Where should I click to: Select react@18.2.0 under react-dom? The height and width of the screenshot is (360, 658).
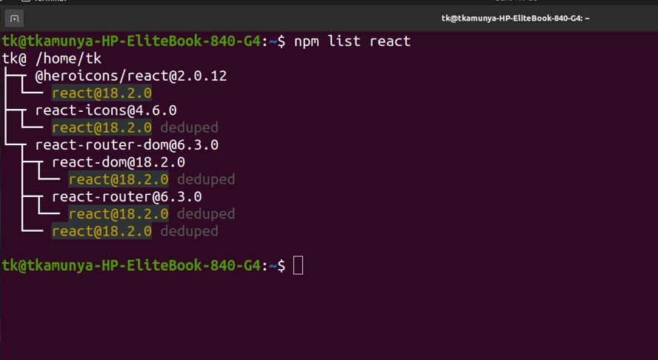[119, 179]
